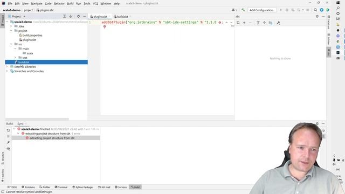Collapse all in the sbt tool window
The image size is (345, 194).
(264, 23)
